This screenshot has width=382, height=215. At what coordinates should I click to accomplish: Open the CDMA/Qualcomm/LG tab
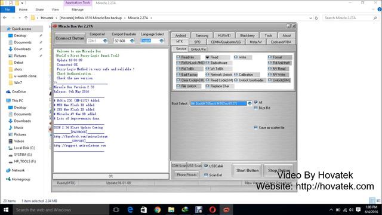pyautogui.click(x=226, y=42)
